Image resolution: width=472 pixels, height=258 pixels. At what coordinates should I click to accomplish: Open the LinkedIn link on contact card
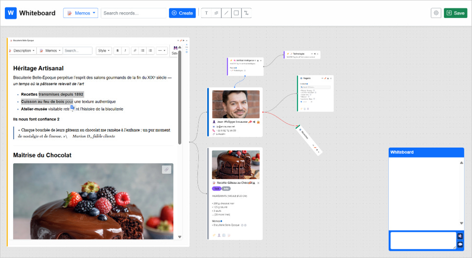coord(221,134)
